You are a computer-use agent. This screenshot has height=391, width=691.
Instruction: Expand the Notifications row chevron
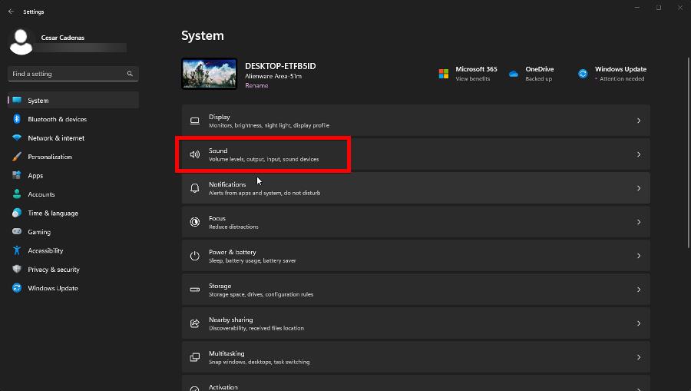[x=639, y=188]
